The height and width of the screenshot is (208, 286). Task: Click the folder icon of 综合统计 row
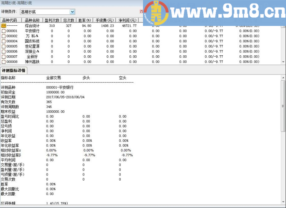4,26
